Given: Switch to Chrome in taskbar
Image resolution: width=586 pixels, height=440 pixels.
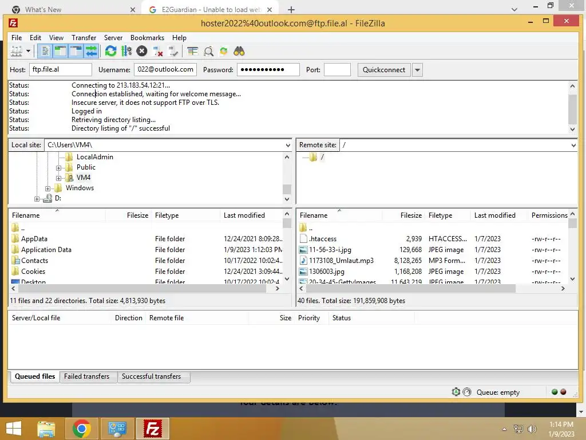Looking at the screenshot, I should (x=81, y=429).
